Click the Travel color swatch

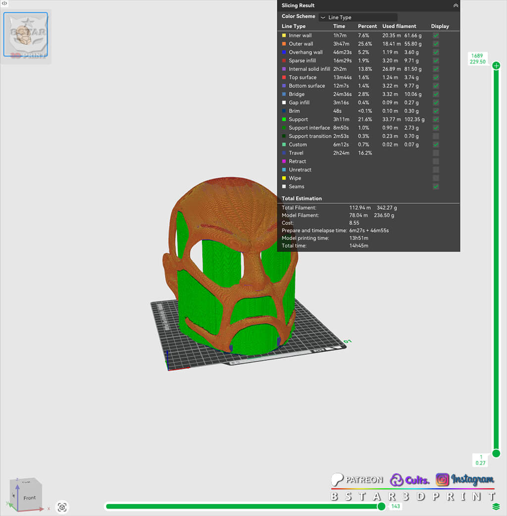pos(284,153)
